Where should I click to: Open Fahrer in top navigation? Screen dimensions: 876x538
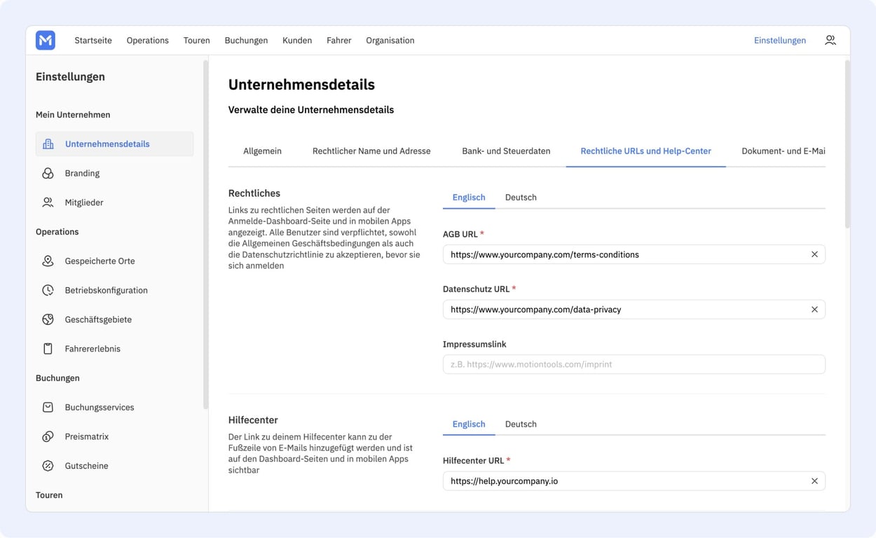[x=339, y=41]
